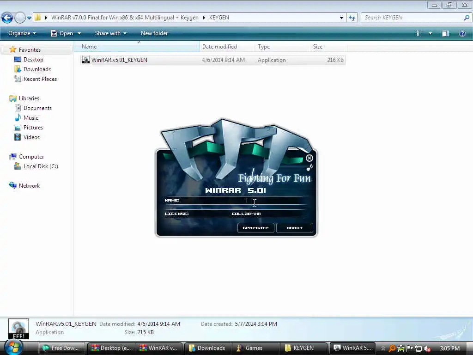Viewport: 473px width, 355px height.
Task: Click the details pane file thumbnail
Action: pyautogui.click(x=18, y=329)
